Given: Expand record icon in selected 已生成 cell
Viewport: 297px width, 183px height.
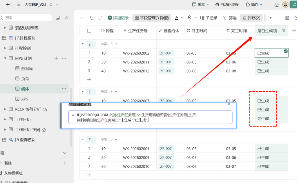Looking at the screenshot, I should [286, 51].
